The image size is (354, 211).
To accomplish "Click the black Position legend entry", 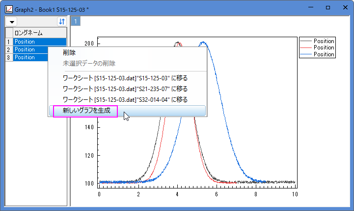I will coord(317,41).
